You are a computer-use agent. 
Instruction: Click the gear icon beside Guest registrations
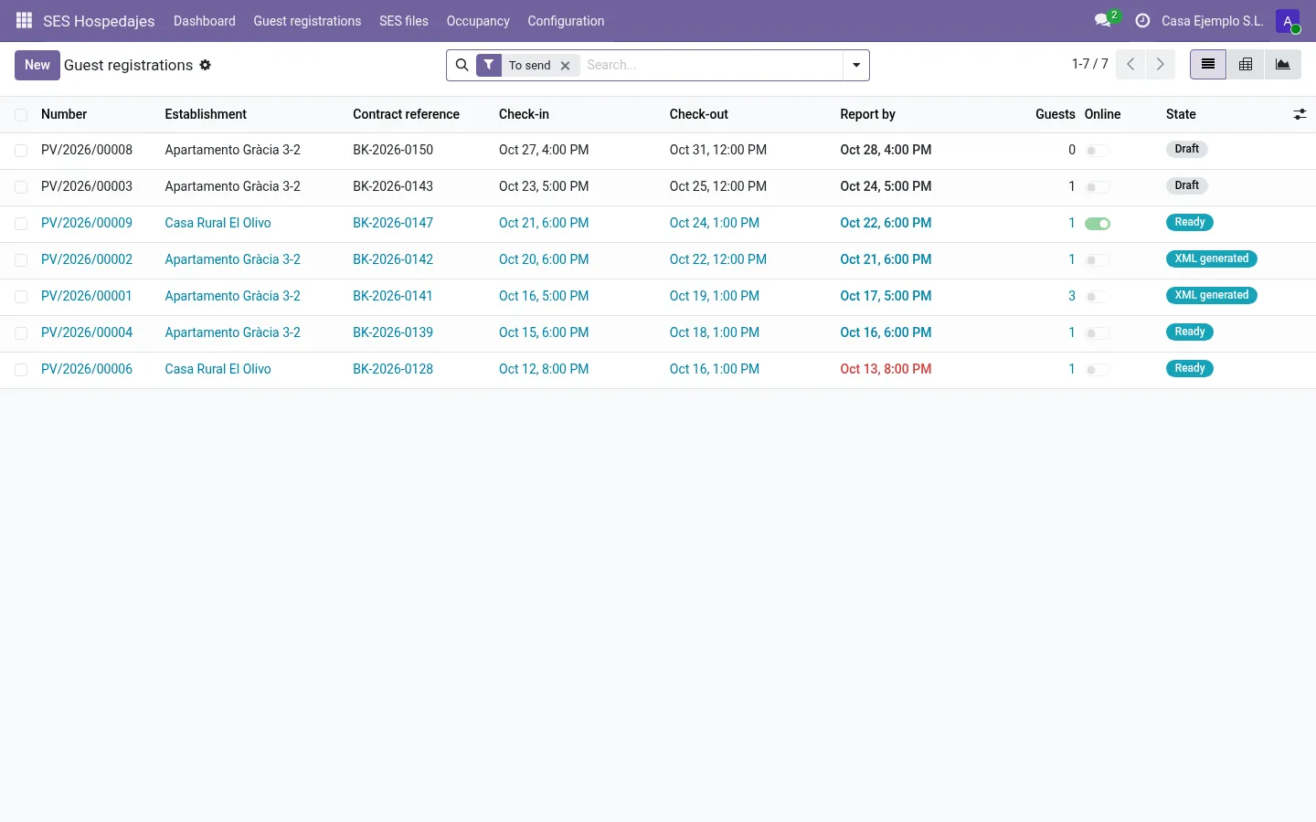click(206, 65)
